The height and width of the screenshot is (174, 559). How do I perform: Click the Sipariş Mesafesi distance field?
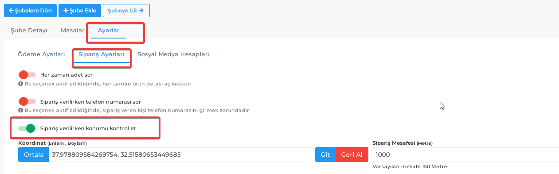tap(465, 155)
